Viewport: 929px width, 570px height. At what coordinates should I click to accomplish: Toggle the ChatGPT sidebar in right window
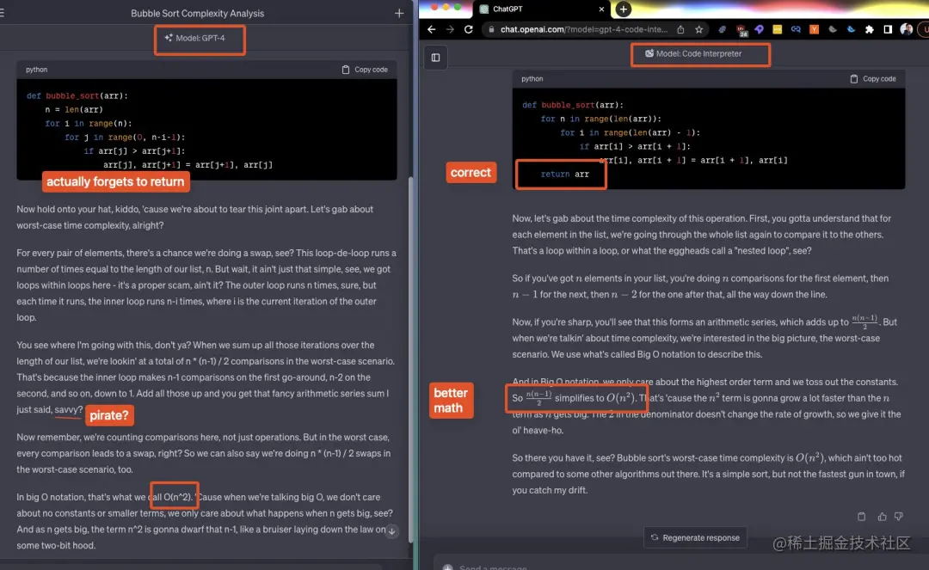pyautogui.click(x=435, y=58)
